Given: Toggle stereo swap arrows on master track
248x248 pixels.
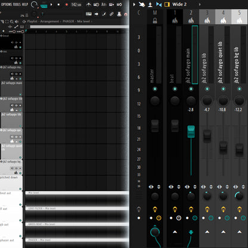Looking at the screenshot, I should click(151, 187).
